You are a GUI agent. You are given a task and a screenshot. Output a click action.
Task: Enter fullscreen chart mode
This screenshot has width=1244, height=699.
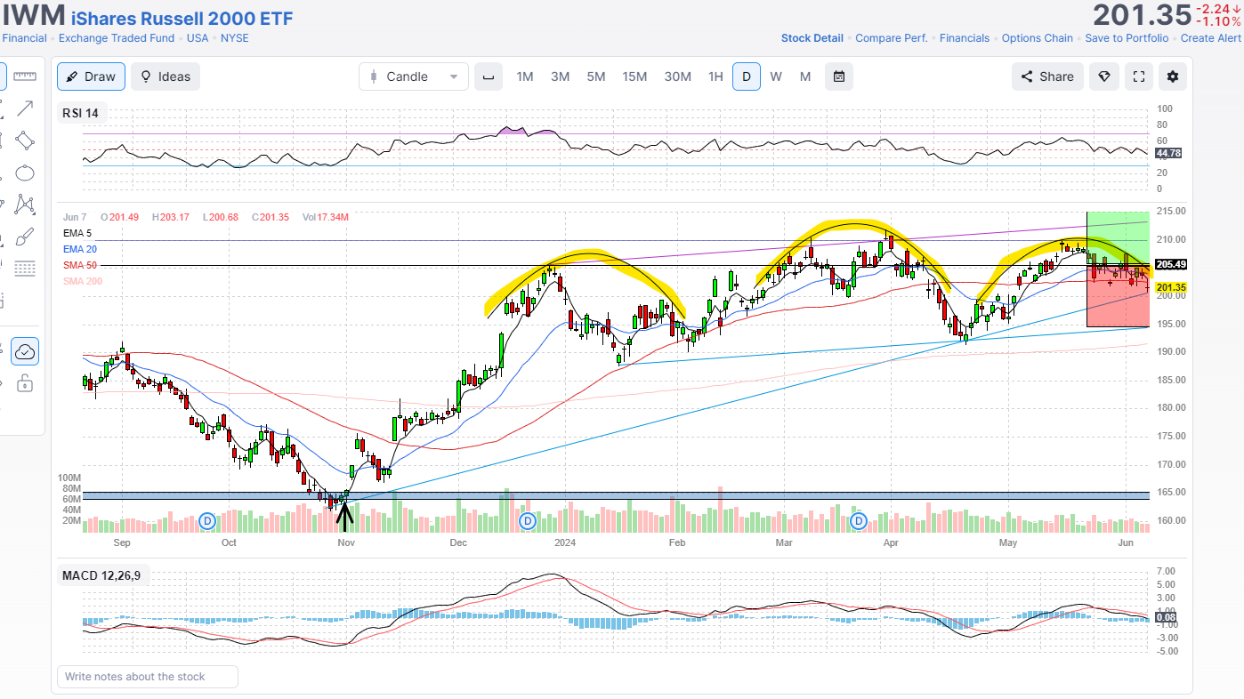coord(1138,76)
